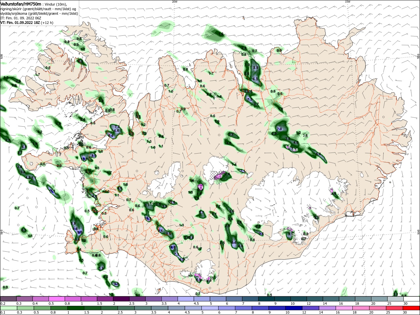Click the '7.9' precipitation value on the map
The image size is (420, 315).
279,129
